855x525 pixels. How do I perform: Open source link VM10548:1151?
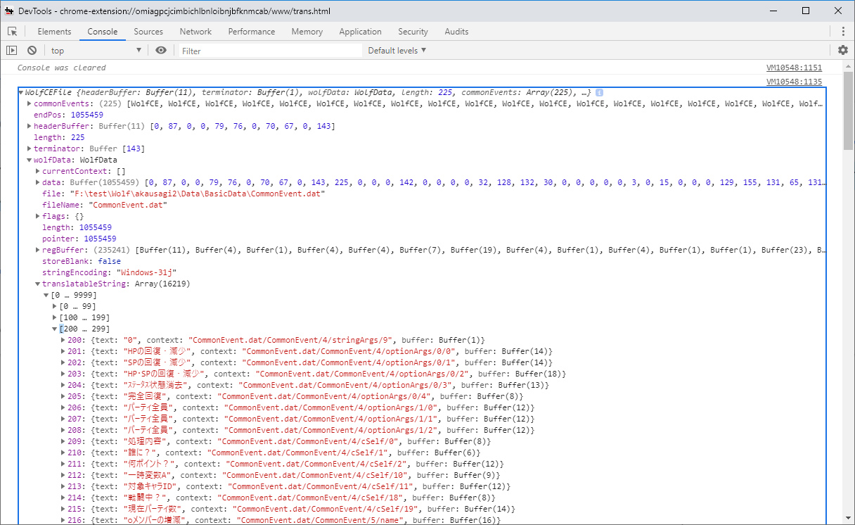pos(794,68)
